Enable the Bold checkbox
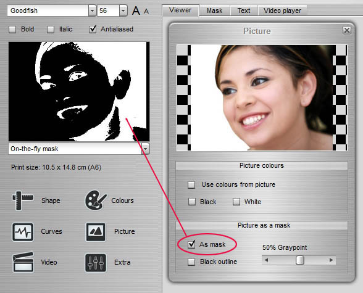This screenshot has height=293, width=363. point(12,30)
